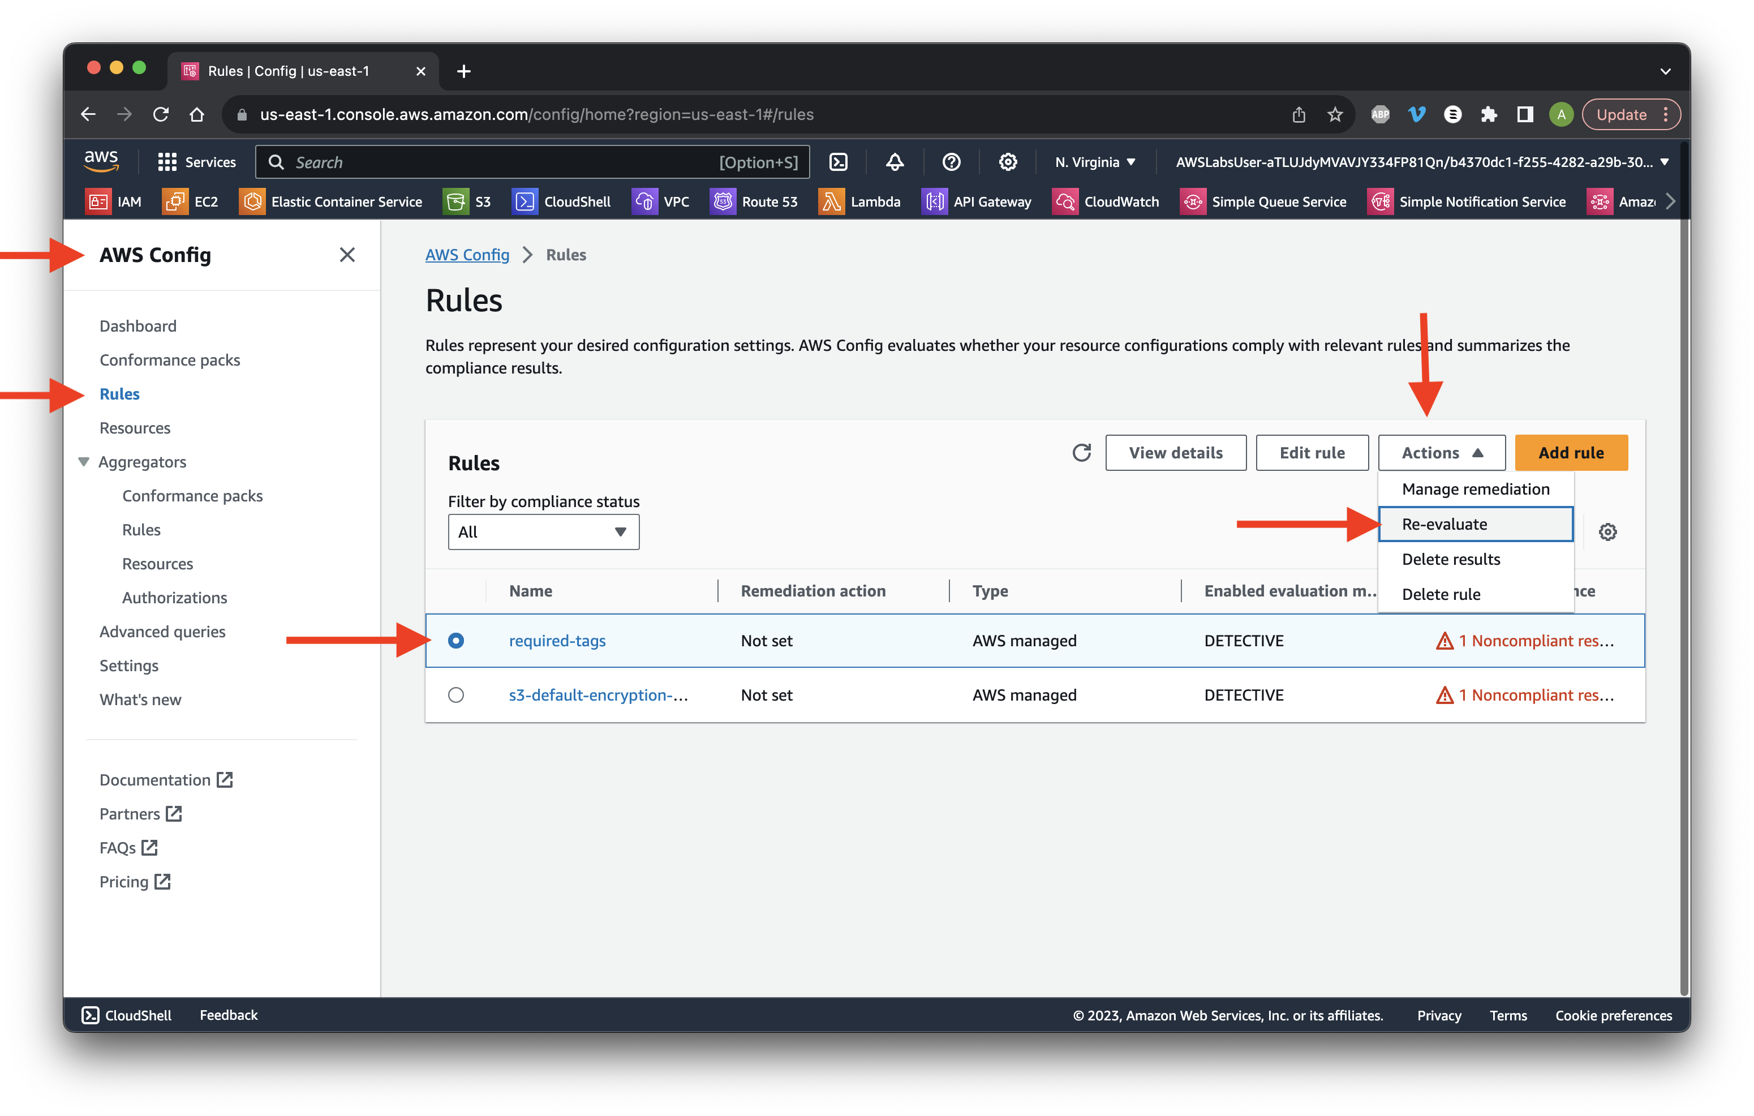
Task: Open API Gateway shortcut in favorites bar
Action: (x=977, y=202)
